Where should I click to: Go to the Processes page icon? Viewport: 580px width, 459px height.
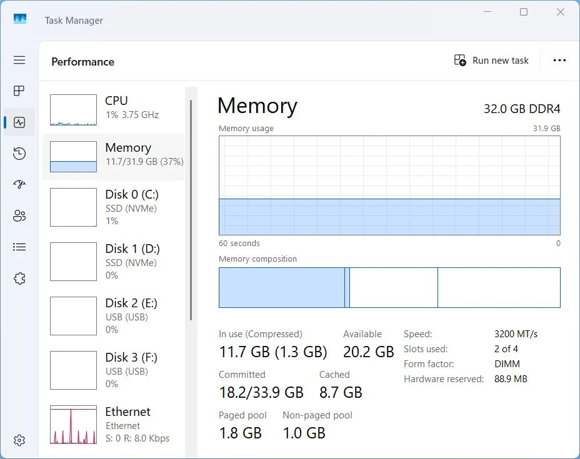tap(19, 91)
